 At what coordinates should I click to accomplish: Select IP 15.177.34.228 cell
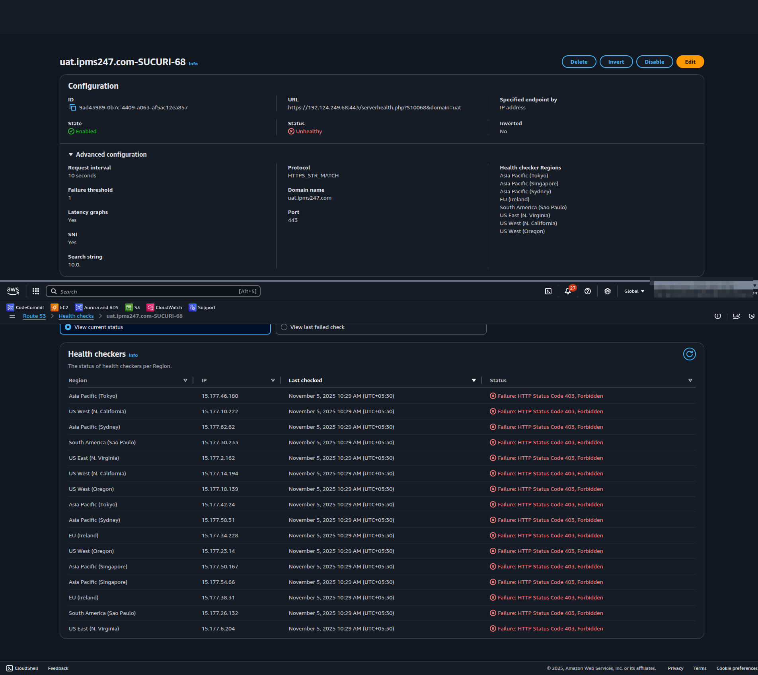coord(220,536)
